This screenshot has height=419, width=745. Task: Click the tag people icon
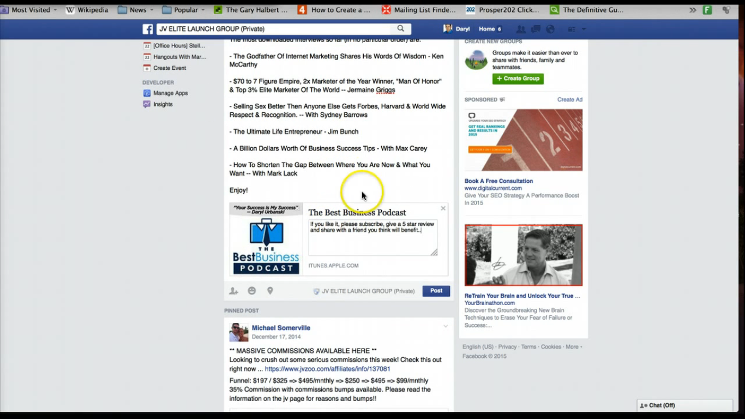coord(233,291)
